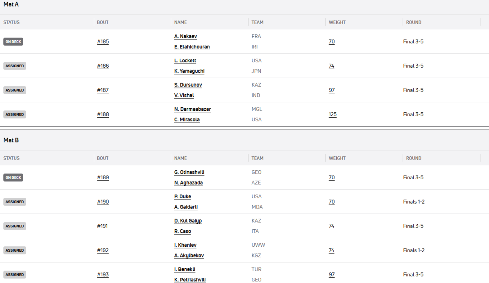Open G. Otinashvili's name link
The width and height of the screenshot is (489, 283).
(189, 172)
